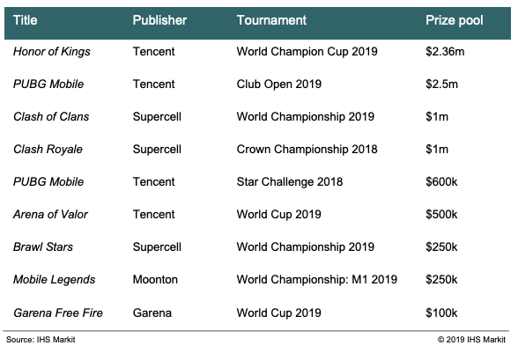Click the Club Open 2019 tournament
The width and height of the screenshot is (518, 353).
click(278, 85)
